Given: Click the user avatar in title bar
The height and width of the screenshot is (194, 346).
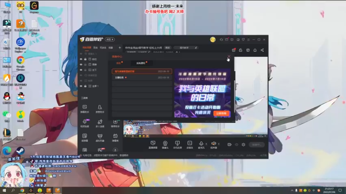Looking at the screenshot, I should (x=213, y=40).
